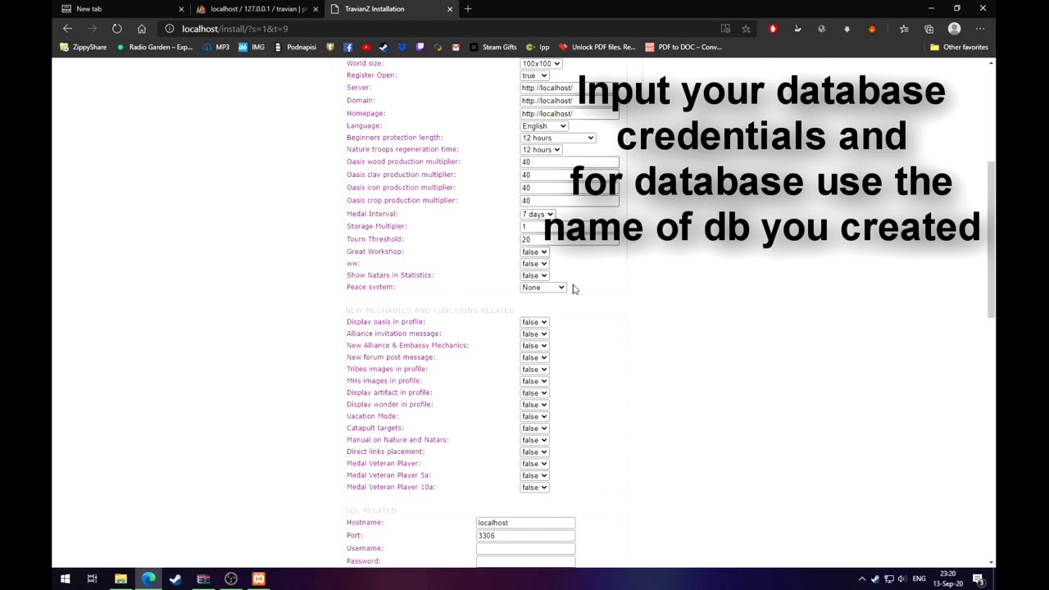Open the PDF to DOC bookmark

683,47
